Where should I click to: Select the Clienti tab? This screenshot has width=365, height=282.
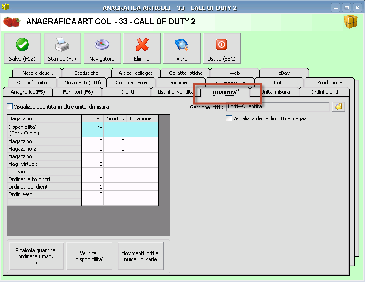pyautogui.click(x=127, y=92)
